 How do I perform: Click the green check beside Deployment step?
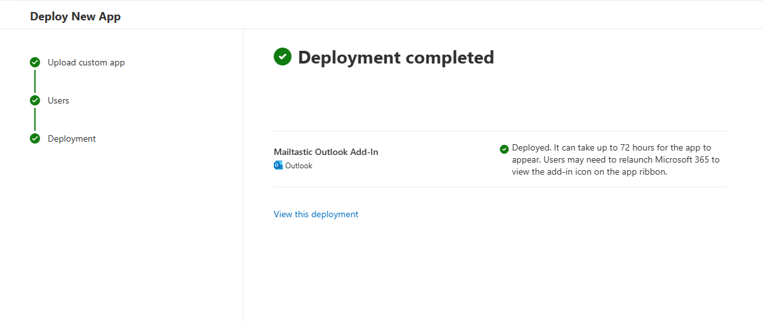click(x=35, y=138)
